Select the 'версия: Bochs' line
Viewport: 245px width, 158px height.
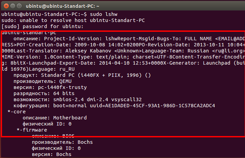[52, 154]
